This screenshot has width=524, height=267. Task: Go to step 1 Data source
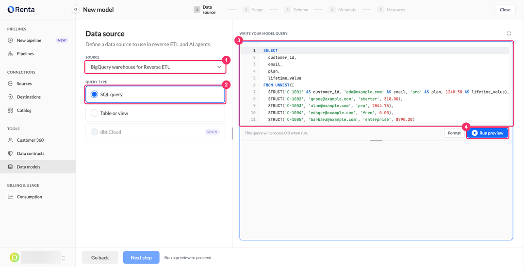tap(205, 10)
